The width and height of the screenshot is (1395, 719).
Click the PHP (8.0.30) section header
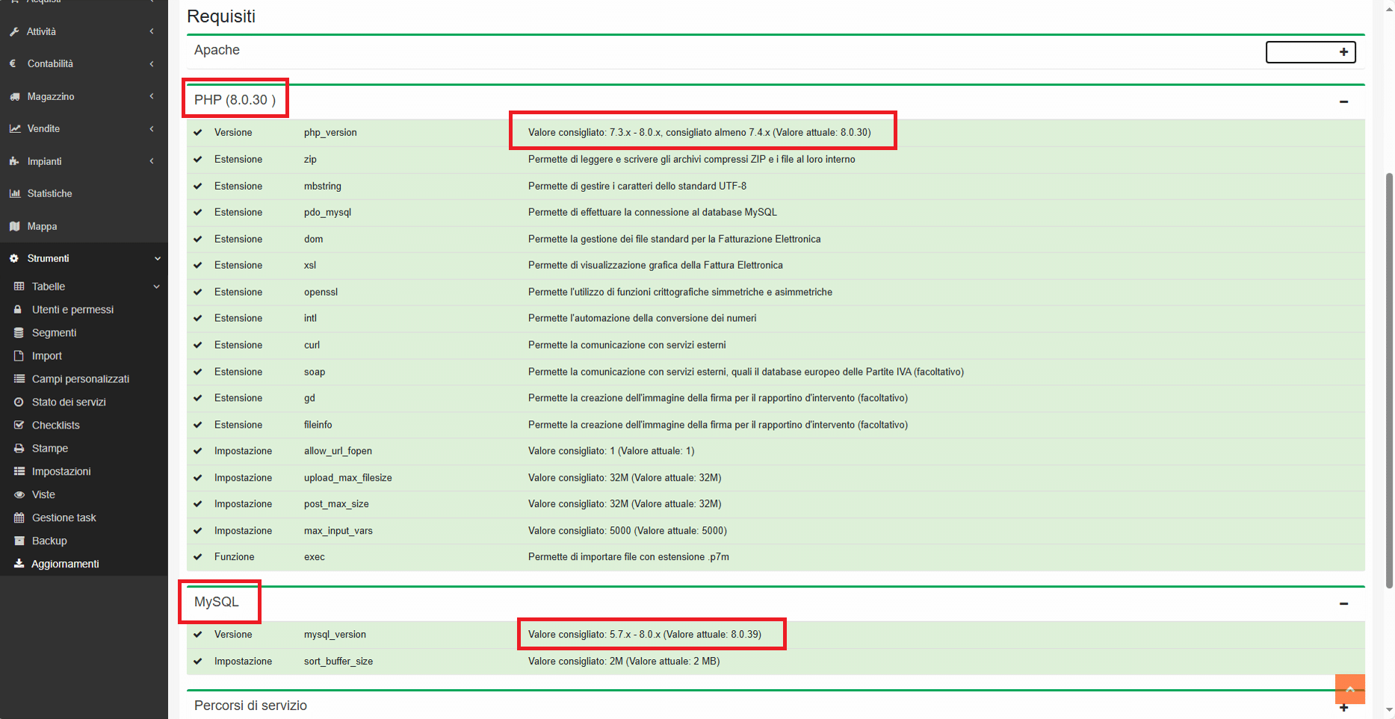click(235, 100)
